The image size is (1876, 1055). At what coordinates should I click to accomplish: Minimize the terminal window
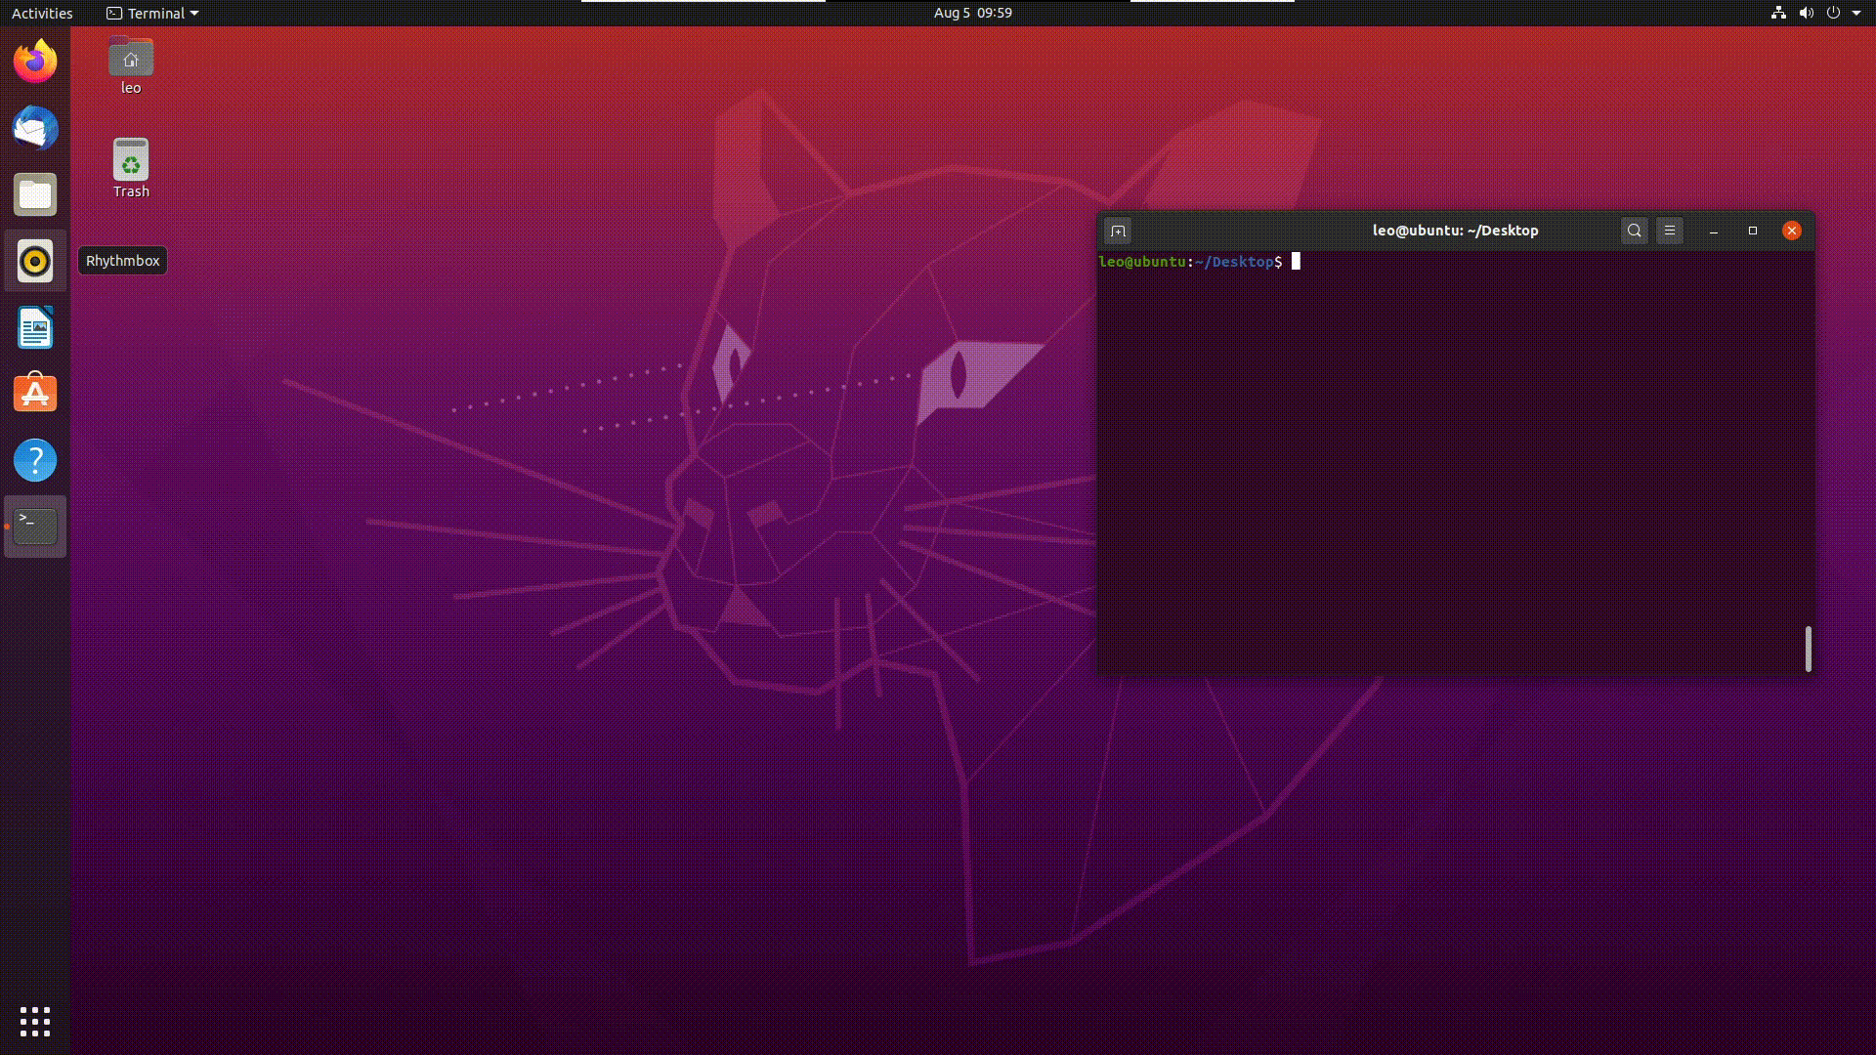click(x=1714, y=231)
